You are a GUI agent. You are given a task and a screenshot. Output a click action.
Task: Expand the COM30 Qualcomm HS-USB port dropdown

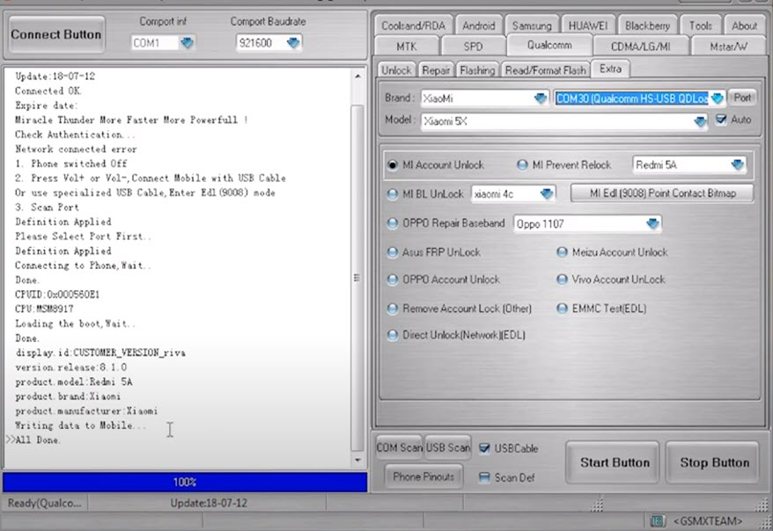coord(718,98)
